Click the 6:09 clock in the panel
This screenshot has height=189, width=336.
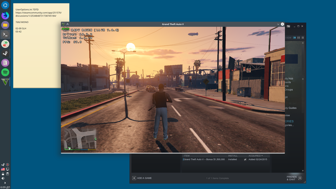tap(5, 187)
